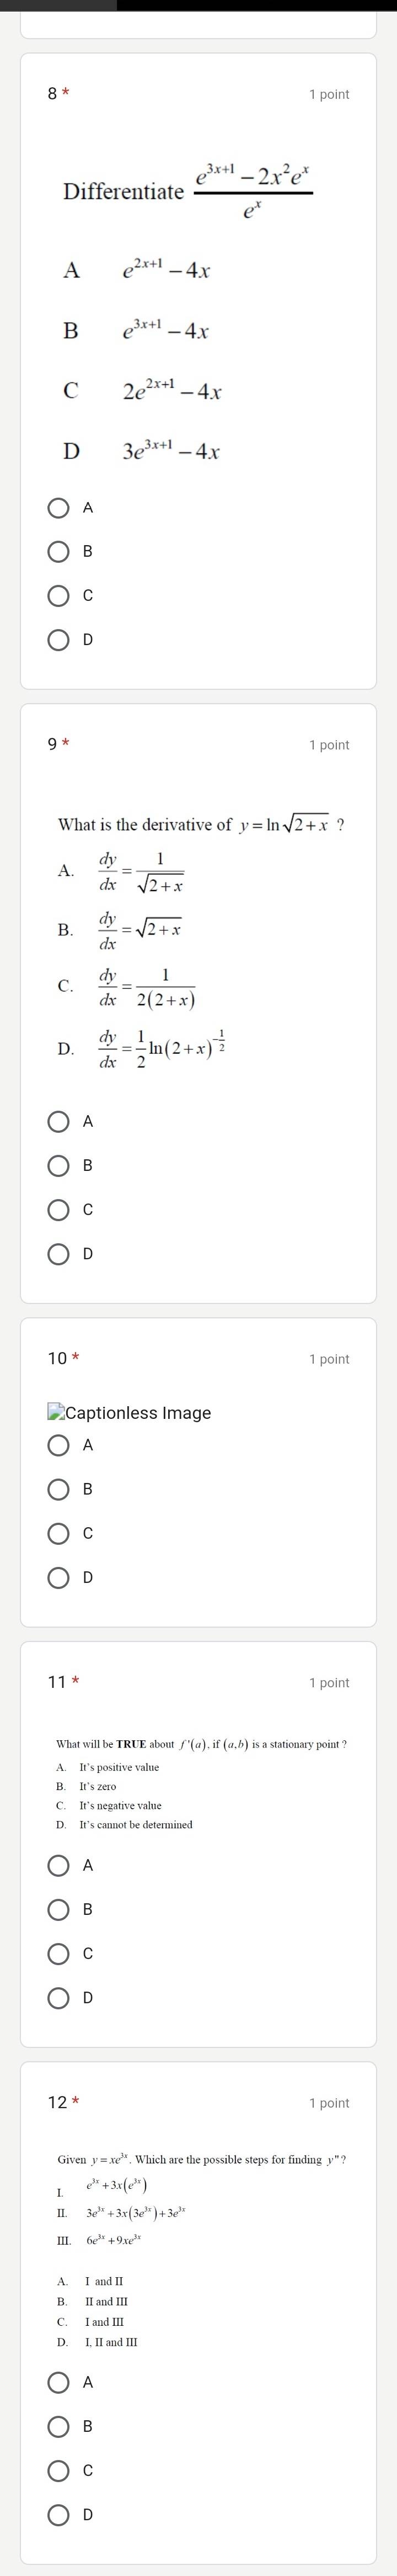Pick option C for question 9
The height and width of the screenshot is (2576, 397).
(x=60, y=1209)
